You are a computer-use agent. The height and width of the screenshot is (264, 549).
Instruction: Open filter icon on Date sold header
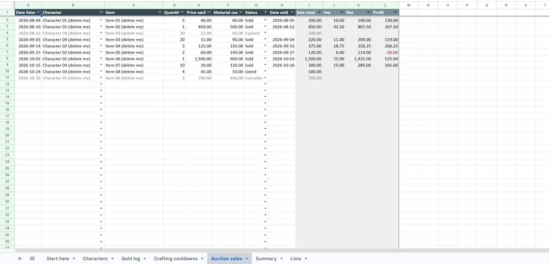pos(292,12)
